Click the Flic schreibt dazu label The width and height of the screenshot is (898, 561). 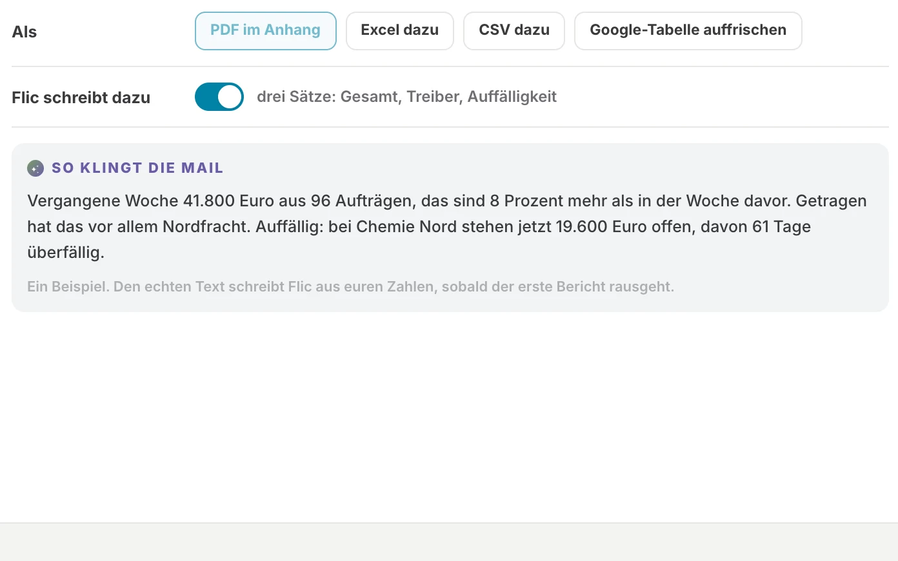[81, 97]
